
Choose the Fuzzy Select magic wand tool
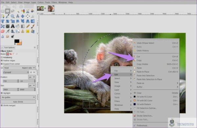(x=18, y=11)
